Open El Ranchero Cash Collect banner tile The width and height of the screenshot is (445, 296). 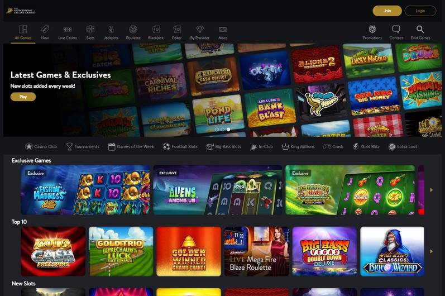pyautogui.click(x=213, y=77)
